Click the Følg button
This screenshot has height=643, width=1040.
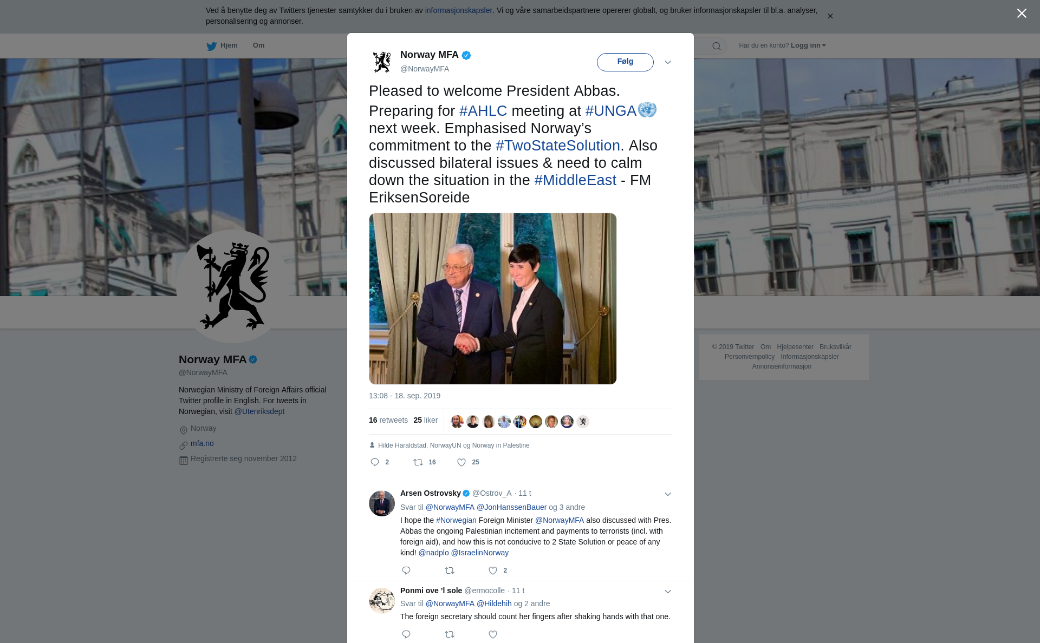(x=625, y=62)
